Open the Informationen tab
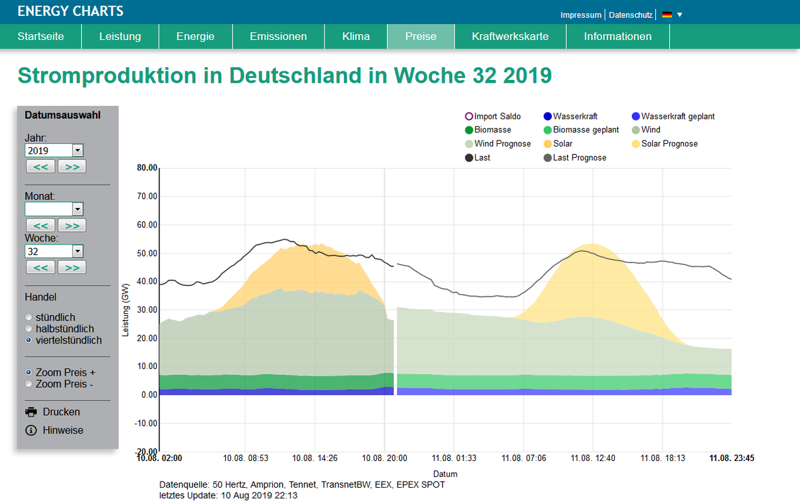 618,37
